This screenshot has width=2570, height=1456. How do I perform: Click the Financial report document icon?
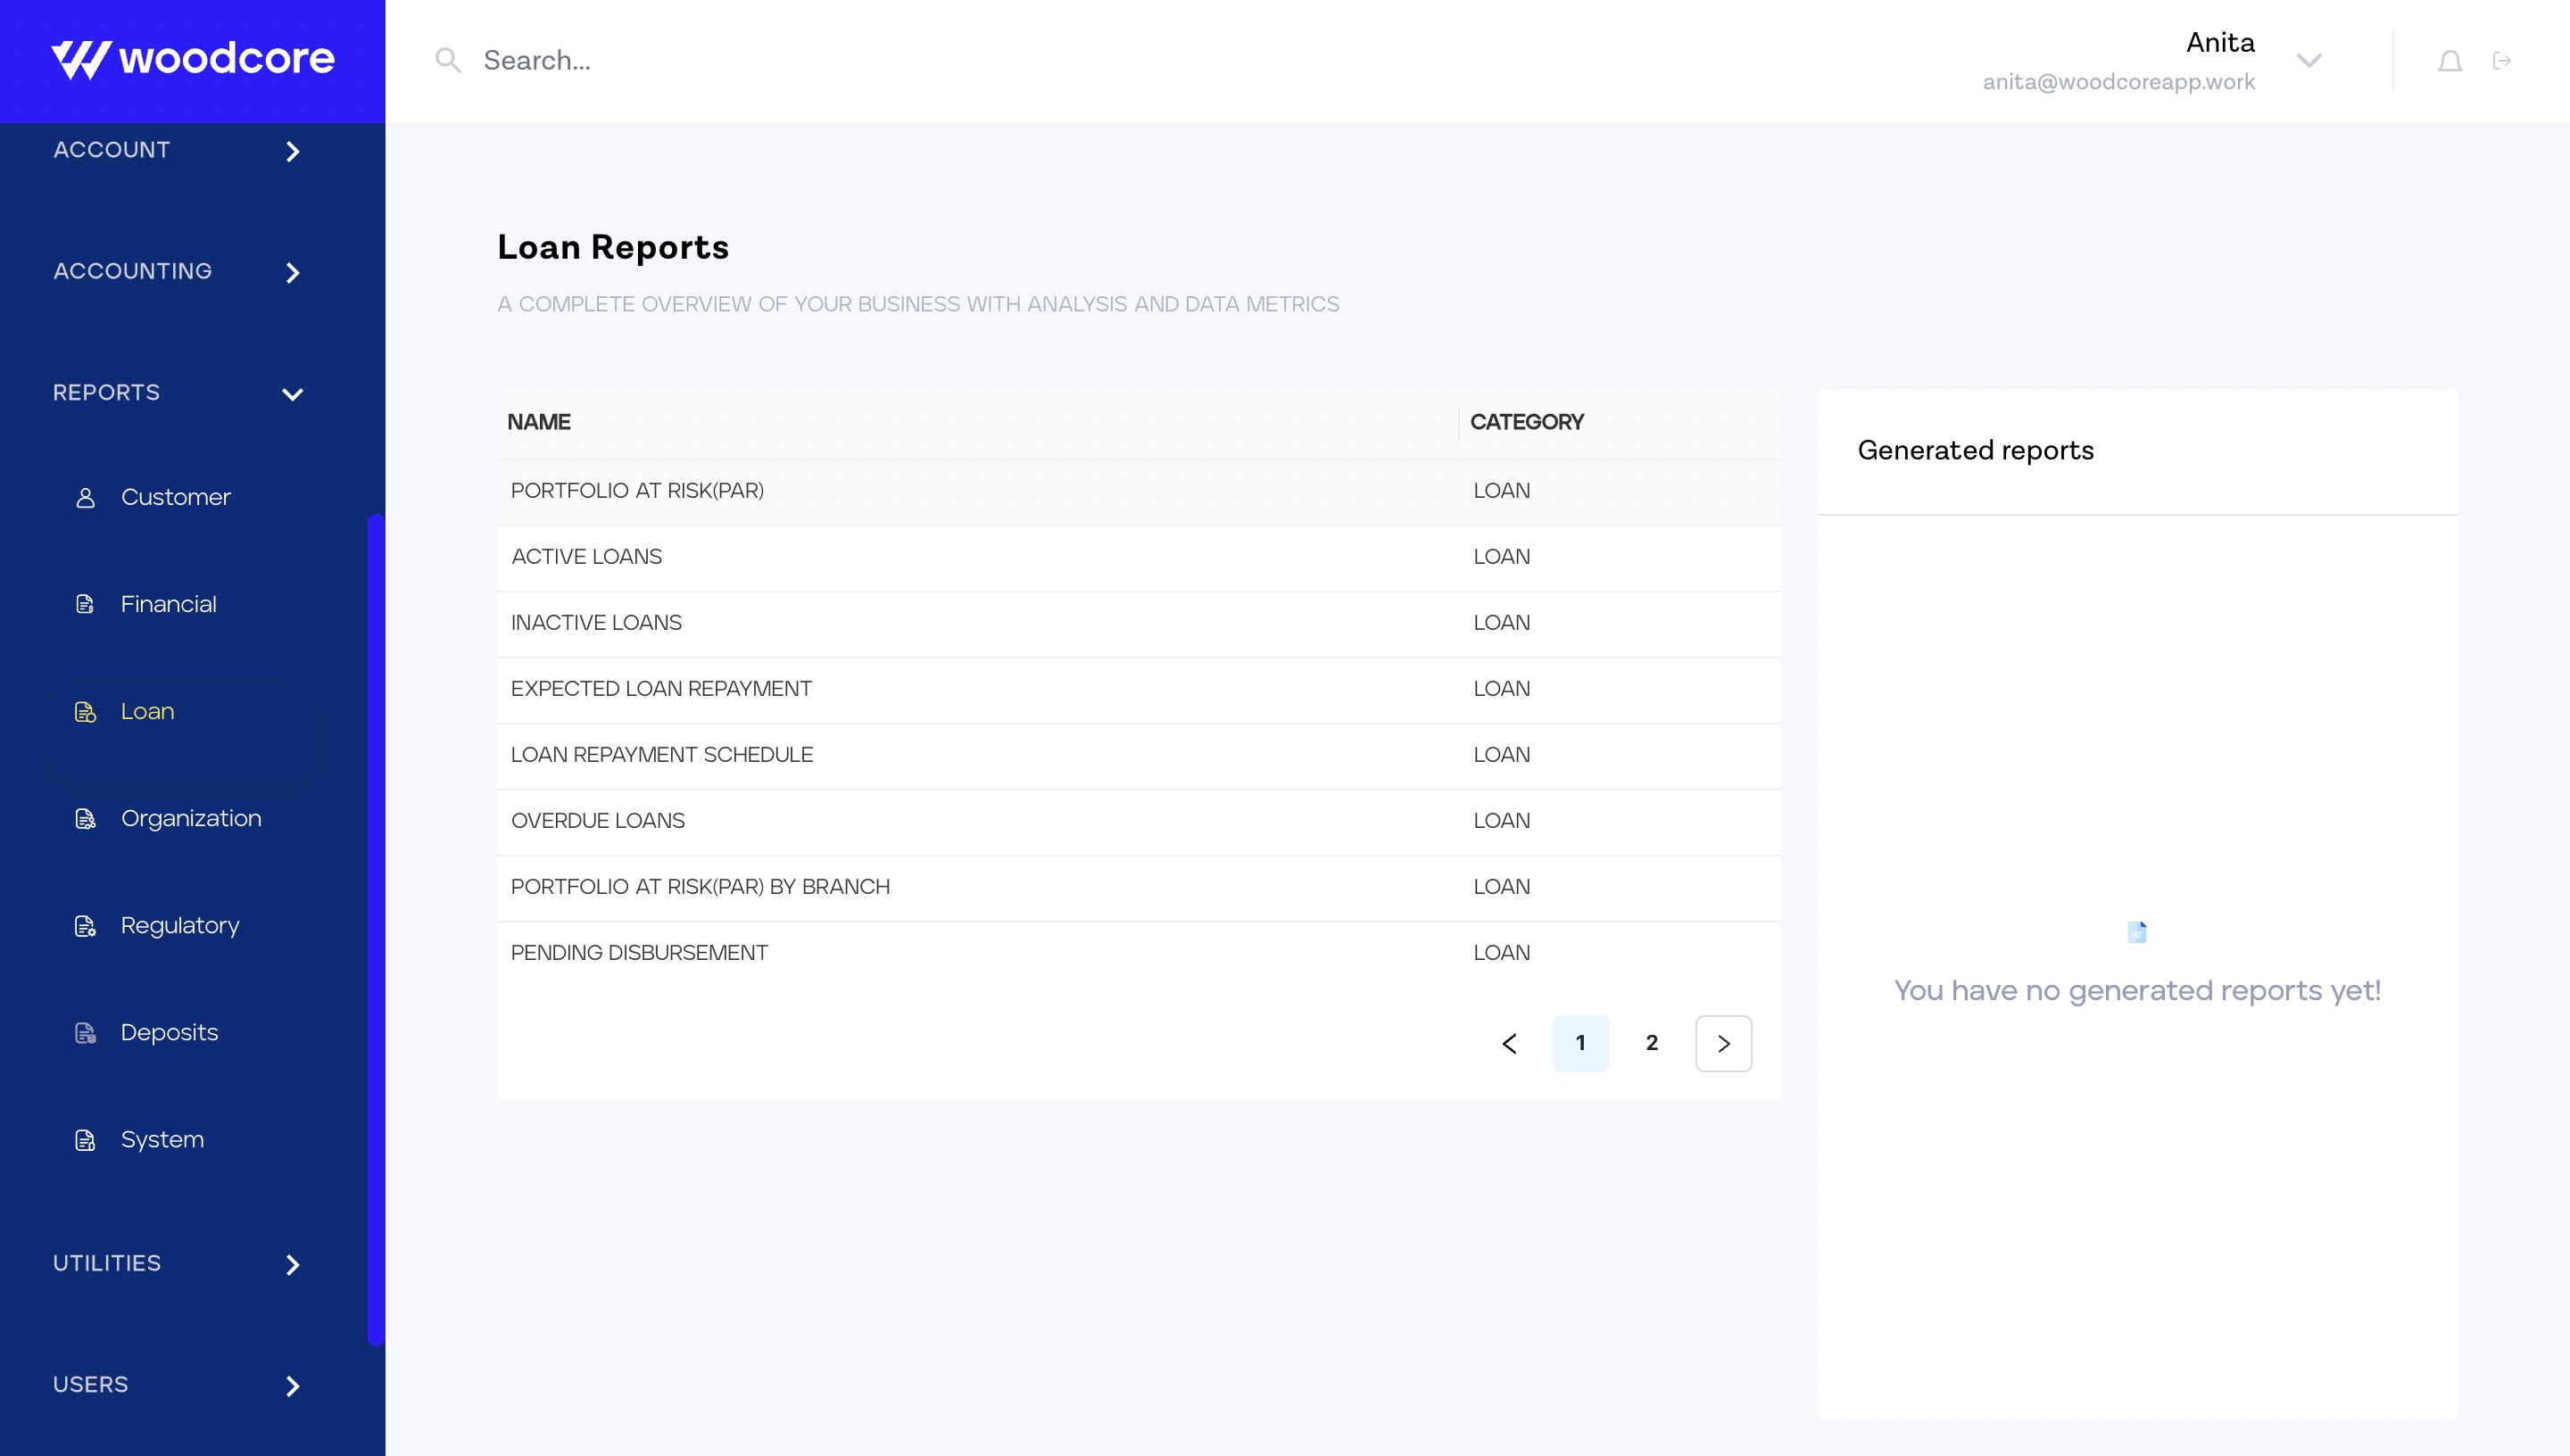click(85, 605)
